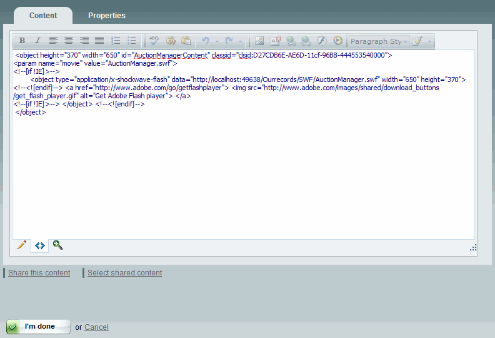Click the closing </object> last line
The height and width of the screenshot is (338, 495).
click(x=31, y=112)
